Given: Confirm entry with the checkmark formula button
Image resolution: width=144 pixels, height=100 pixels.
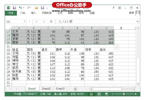Looking at the screenshot, I should click(44, 22).
